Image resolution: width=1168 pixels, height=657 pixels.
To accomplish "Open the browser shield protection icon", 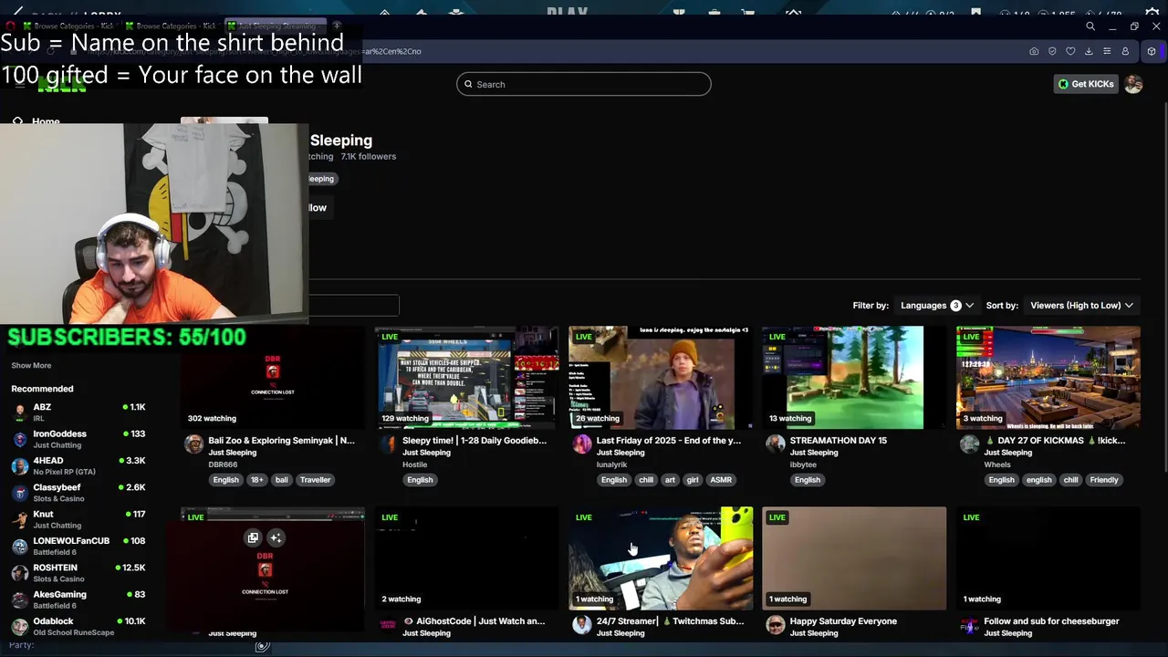I will click(1052, 51).
